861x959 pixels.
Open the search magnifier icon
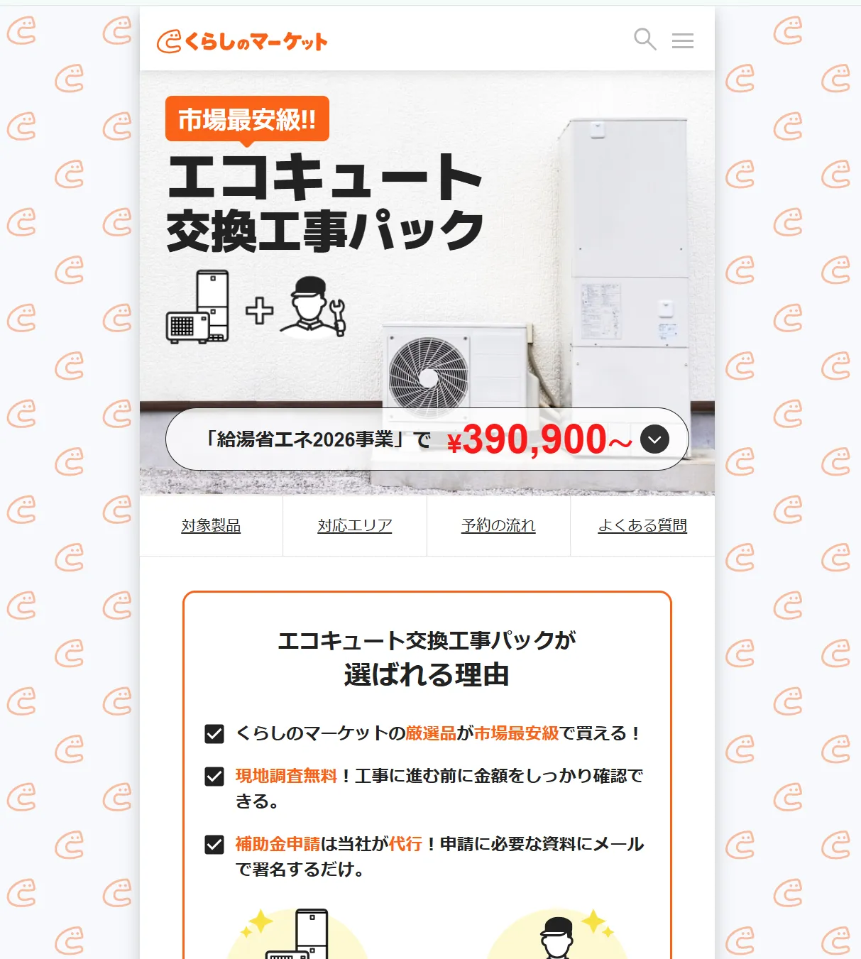point(645,40)
